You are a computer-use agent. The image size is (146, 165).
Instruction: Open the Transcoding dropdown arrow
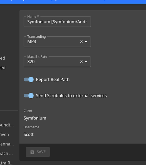[86, 42]
